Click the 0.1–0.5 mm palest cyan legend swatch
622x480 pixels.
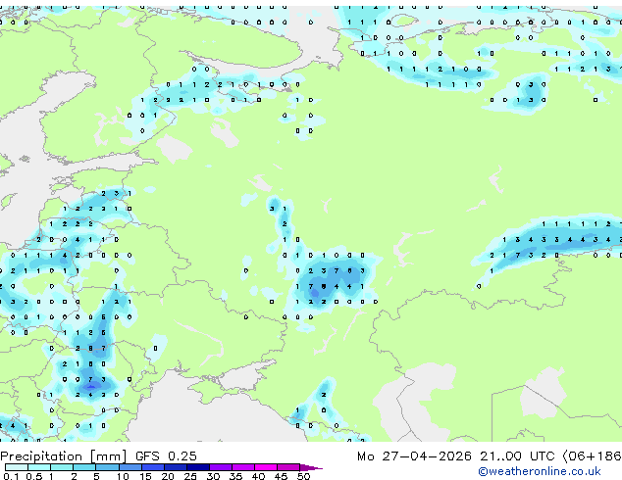[17, 467]
